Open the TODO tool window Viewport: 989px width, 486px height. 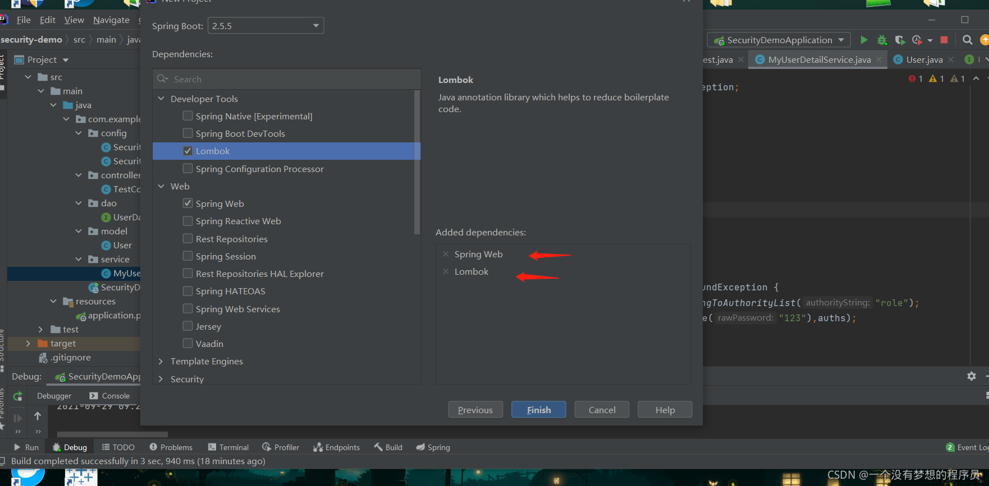118,447
